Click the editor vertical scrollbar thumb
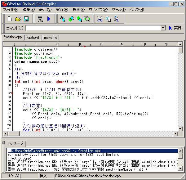The image size is (186, 180). (x=180, y=50)
